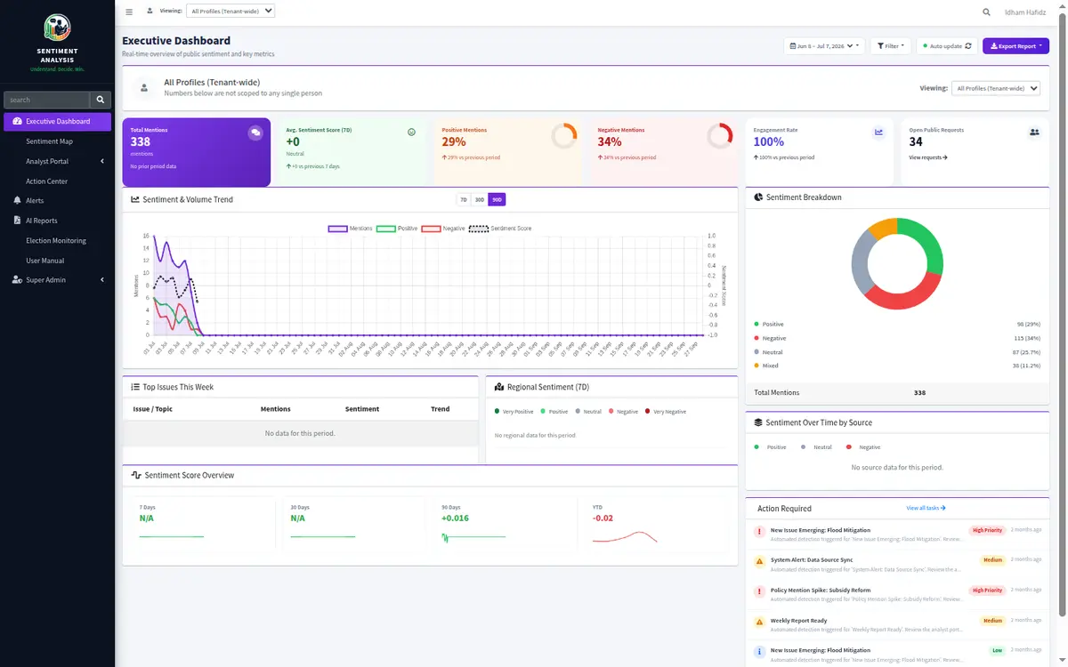Click View requests link
Viewport: 1068px width, 667px height.
[x=928, y=157]
